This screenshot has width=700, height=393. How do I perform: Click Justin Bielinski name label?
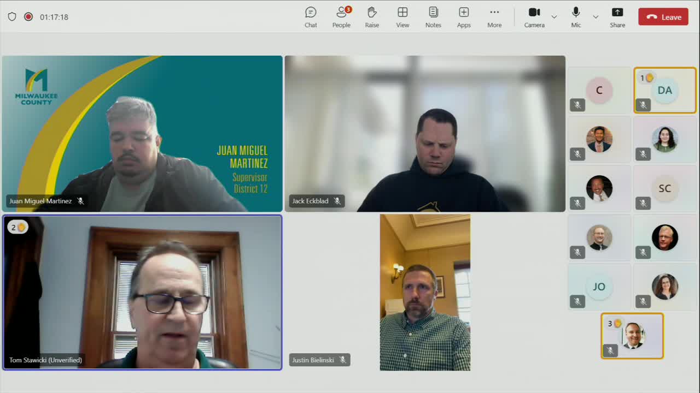tap(313, 360)
